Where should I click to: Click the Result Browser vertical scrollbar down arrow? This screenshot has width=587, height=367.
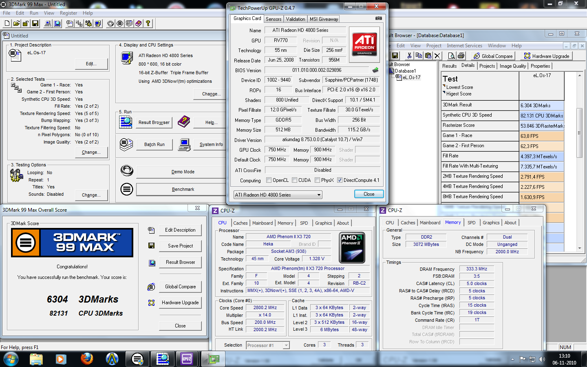pos(580,248)
